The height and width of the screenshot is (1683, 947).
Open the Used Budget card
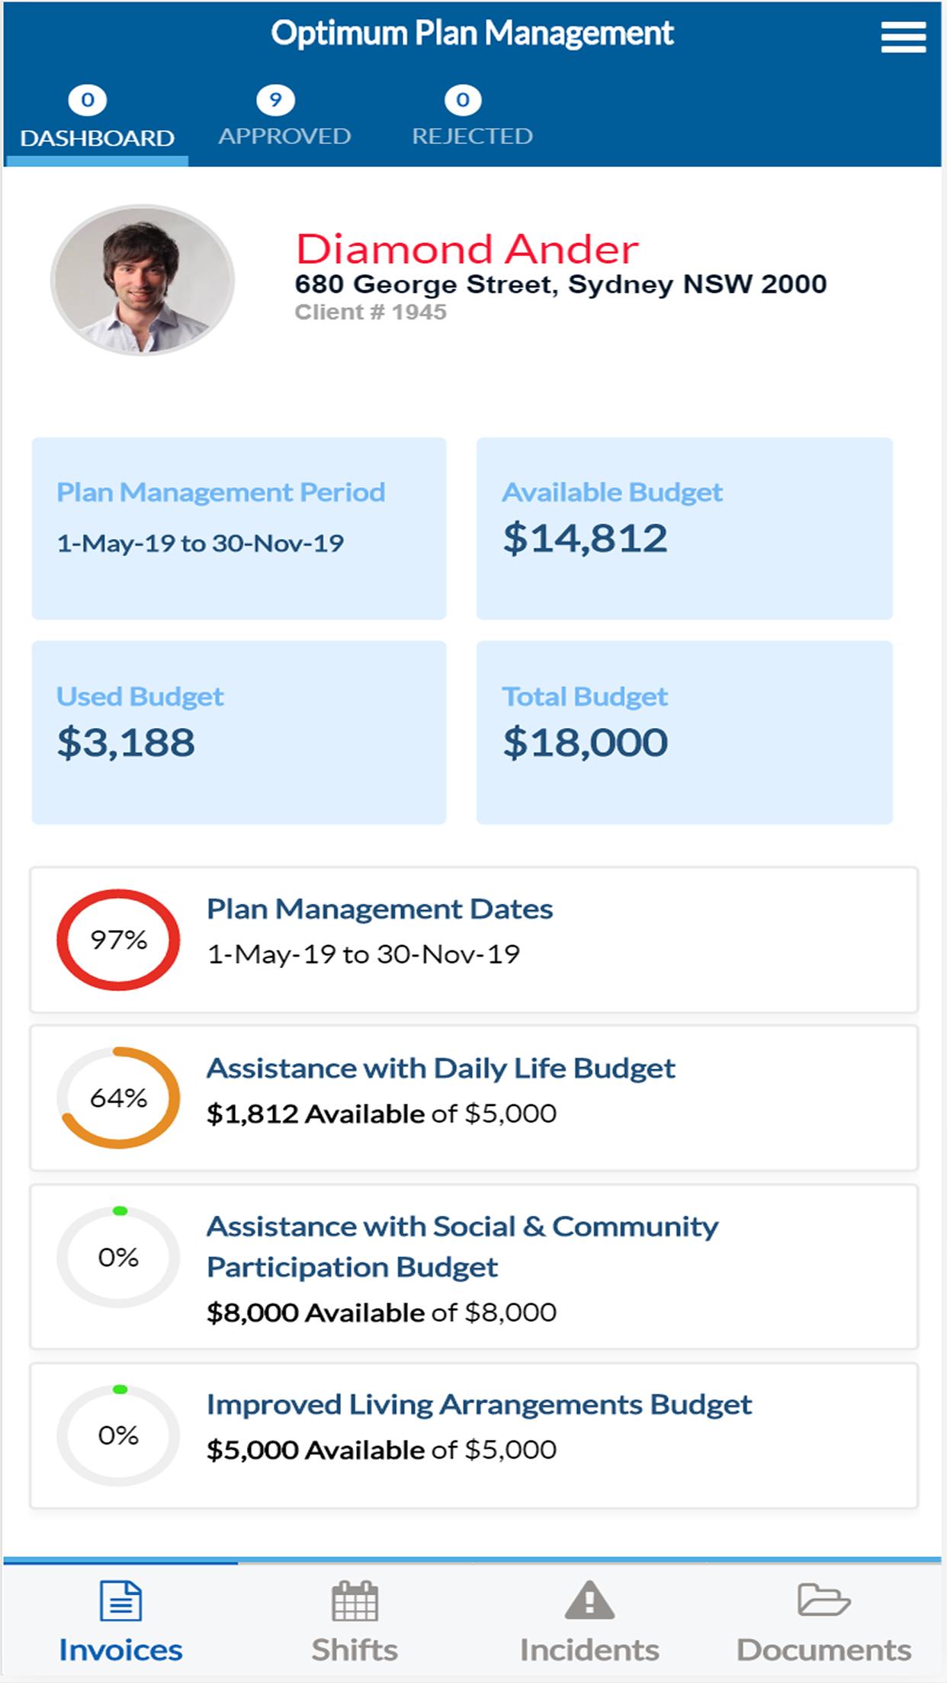point(239,733)
